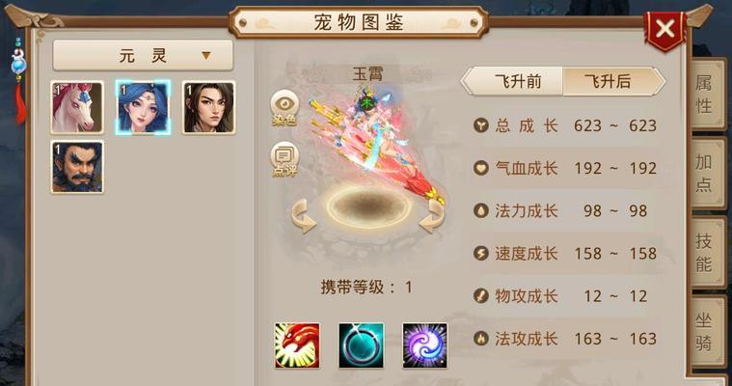Rotate pet model with left arrow

pos(304,216)
